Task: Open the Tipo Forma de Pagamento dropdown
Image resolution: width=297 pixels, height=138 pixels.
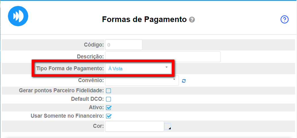Action: pos(138,68)
